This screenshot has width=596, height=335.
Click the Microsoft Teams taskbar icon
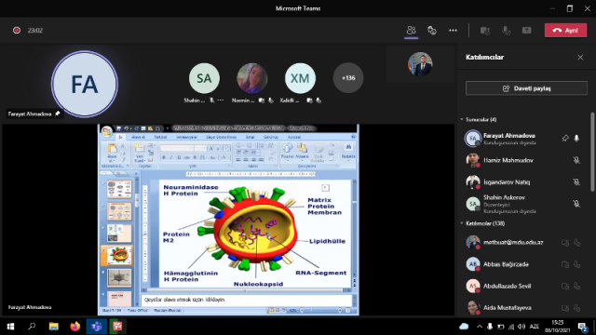[x=96, y=327]
